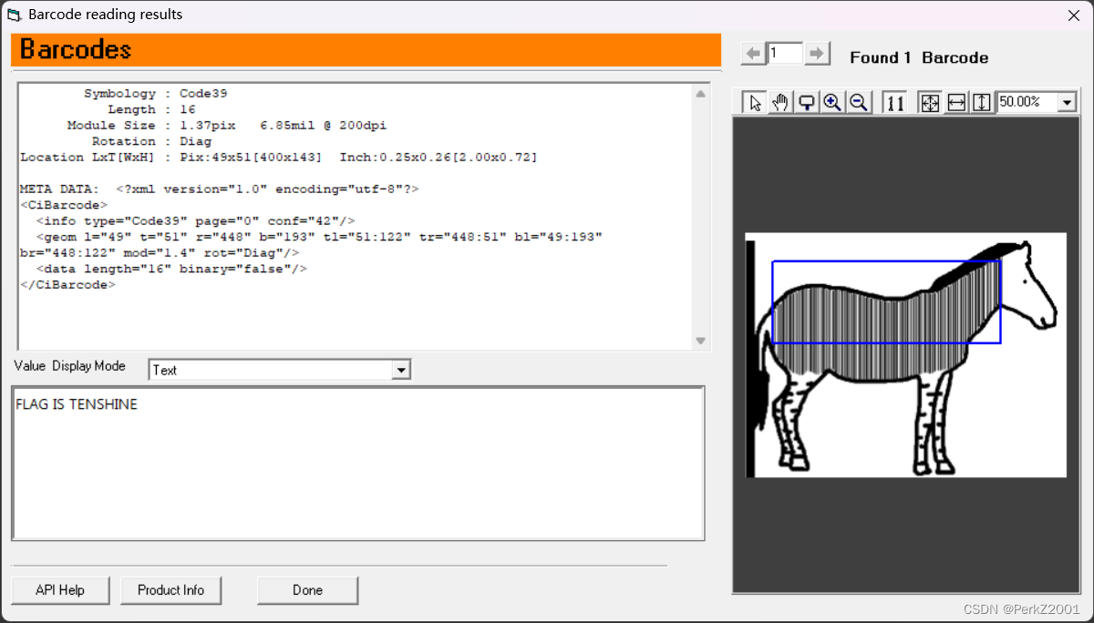Click the Product Info button
The width and height of the screenshot is (1094, 623).
click(170, 590)
